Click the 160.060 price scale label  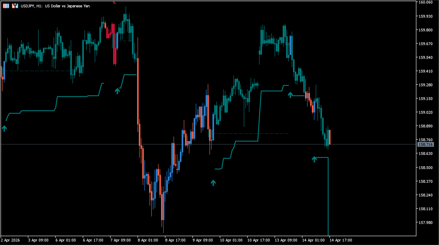(x=425, y=2)
